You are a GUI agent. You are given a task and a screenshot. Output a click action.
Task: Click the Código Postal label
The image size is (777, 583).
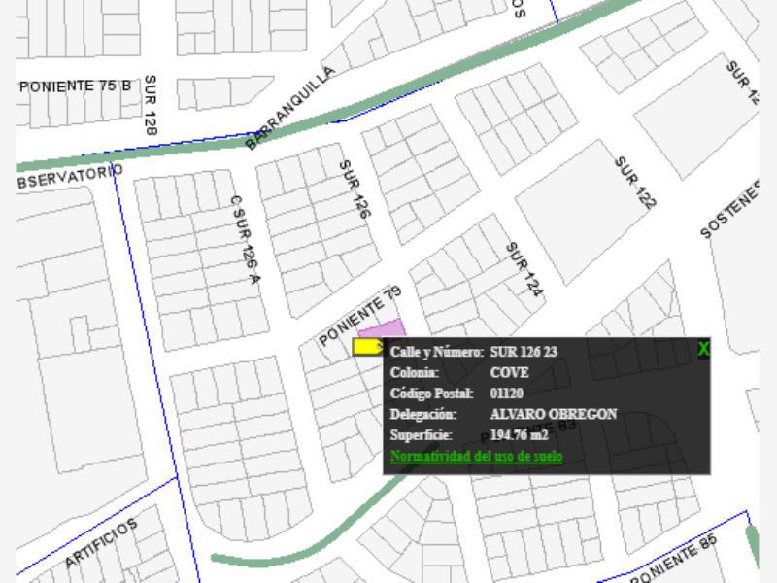431,394
